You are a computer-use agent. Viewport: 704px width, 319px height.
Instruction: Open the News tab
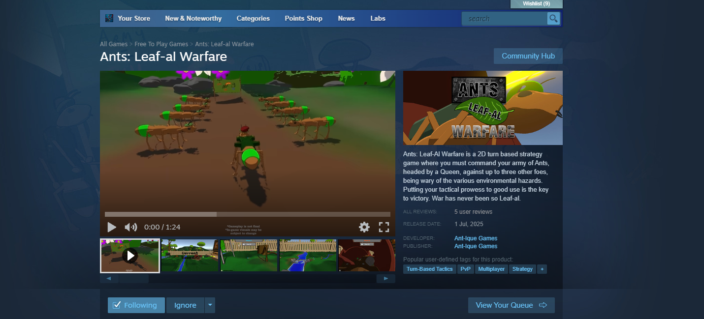pyautogui.click(x=346, y=18)
